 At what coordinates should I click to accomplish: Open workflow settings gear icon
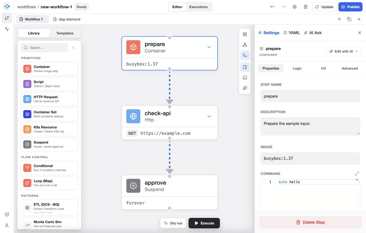(x=295, y=7)
